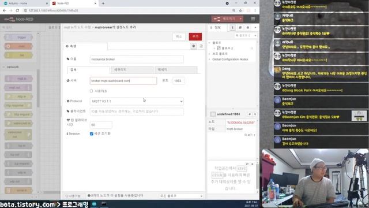Expand the subflows tree section in info sidebar
369x208 pixels.
tap(209, 54)
